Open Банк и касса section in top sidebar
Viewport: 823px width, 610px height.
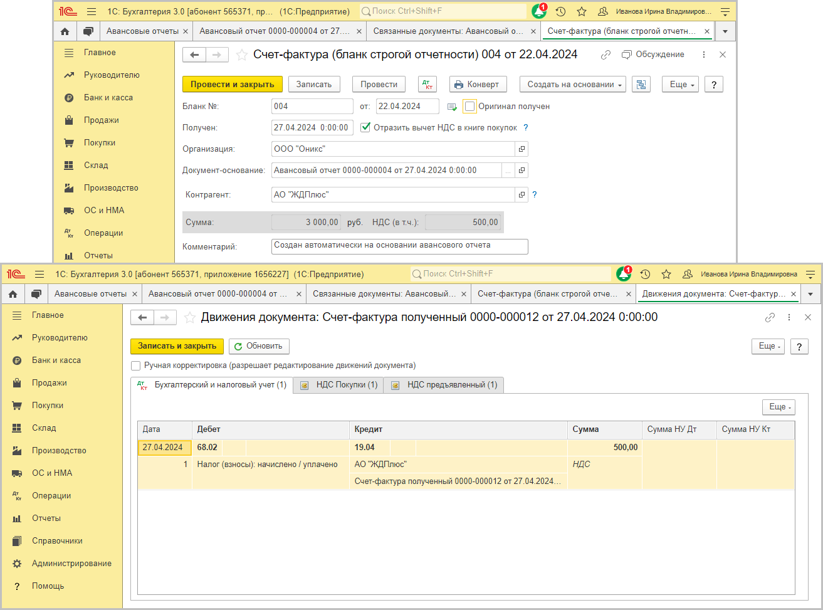click(108, 98)
